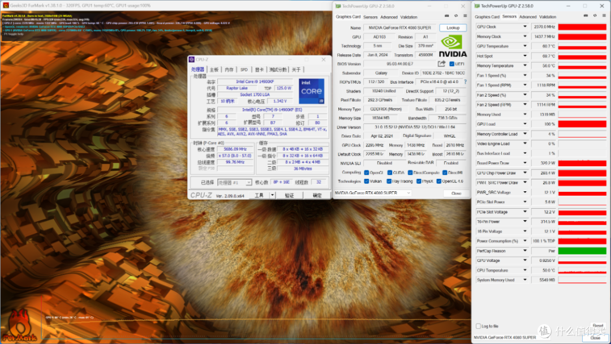Enable the Log to file checkbox
The height and width of the screenshot is (344, 611).
(x=478, y=326)
